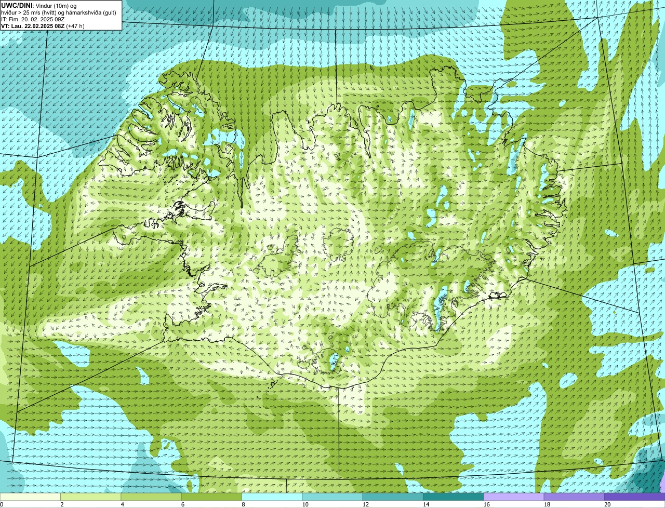Select the legend swatch between 4 and 6
This screenshot has width=665, height=508.
[151, 497]
